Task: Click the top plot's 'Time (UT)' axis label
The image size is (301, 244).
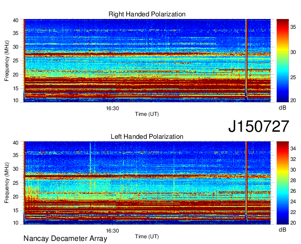Action: point(147,114)
